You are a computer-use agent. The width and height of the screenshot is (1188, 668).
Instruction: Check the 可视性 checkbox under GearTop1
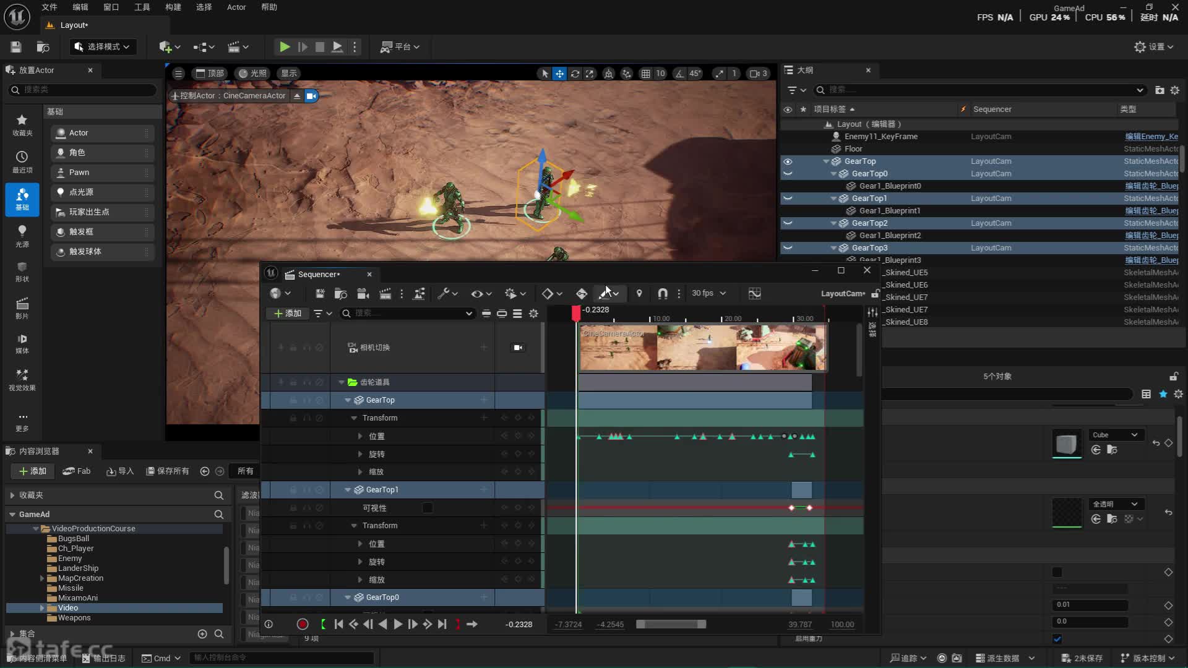(427, 508)
